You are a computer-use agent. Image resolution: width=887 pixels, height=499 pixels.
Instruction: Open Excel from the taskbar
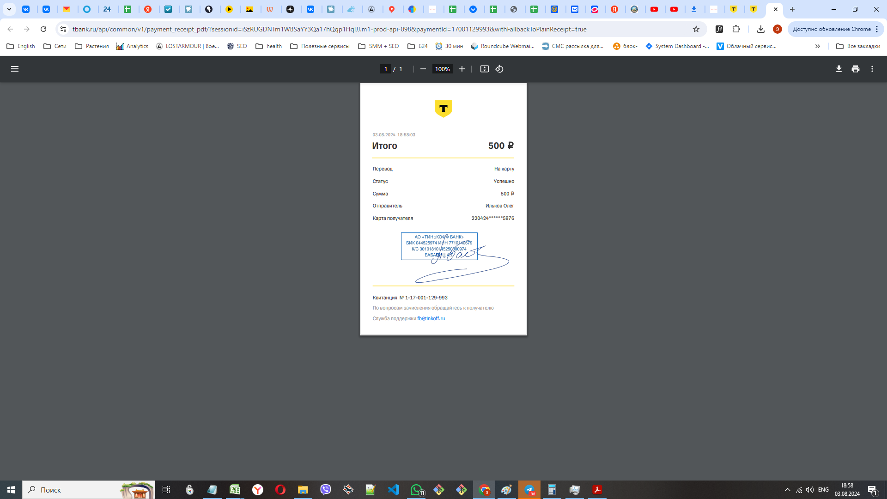tap(235, 490)
